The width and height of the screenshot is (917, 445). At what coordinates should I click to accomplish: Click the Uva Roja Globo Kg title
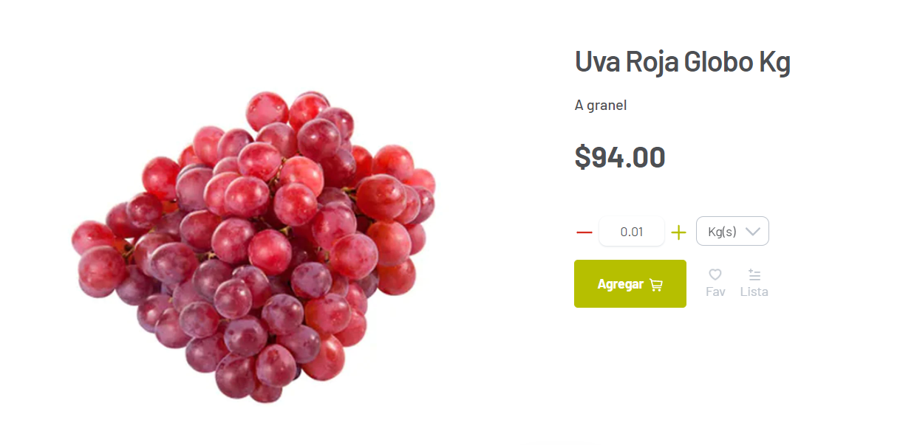tap(683, 63)
